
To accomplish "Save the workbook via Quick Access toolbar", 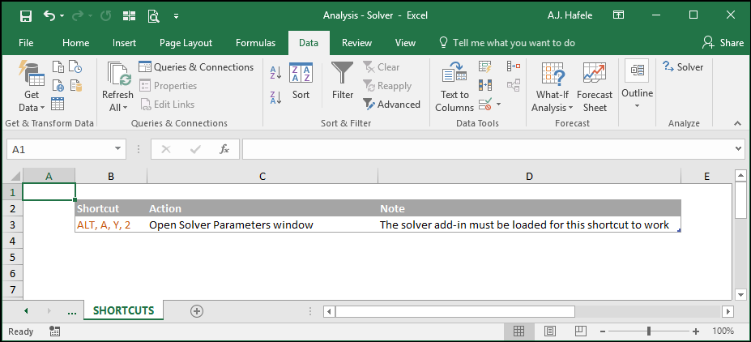I will 26,16.
